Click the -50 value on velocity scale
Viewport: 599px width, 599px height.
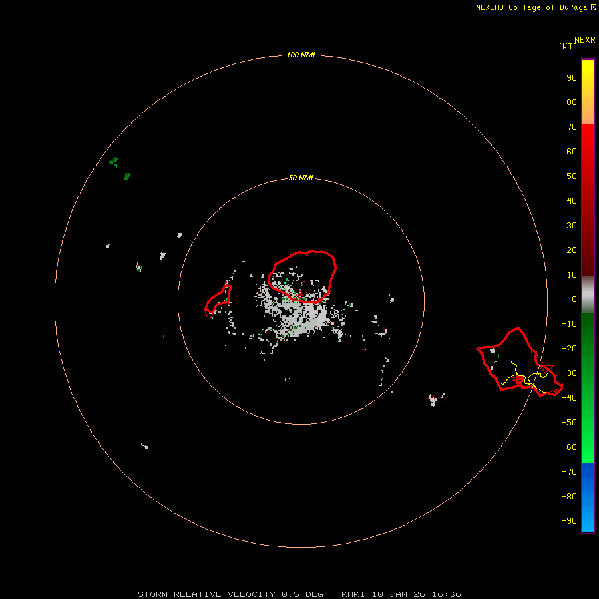(x=569, y=422)
